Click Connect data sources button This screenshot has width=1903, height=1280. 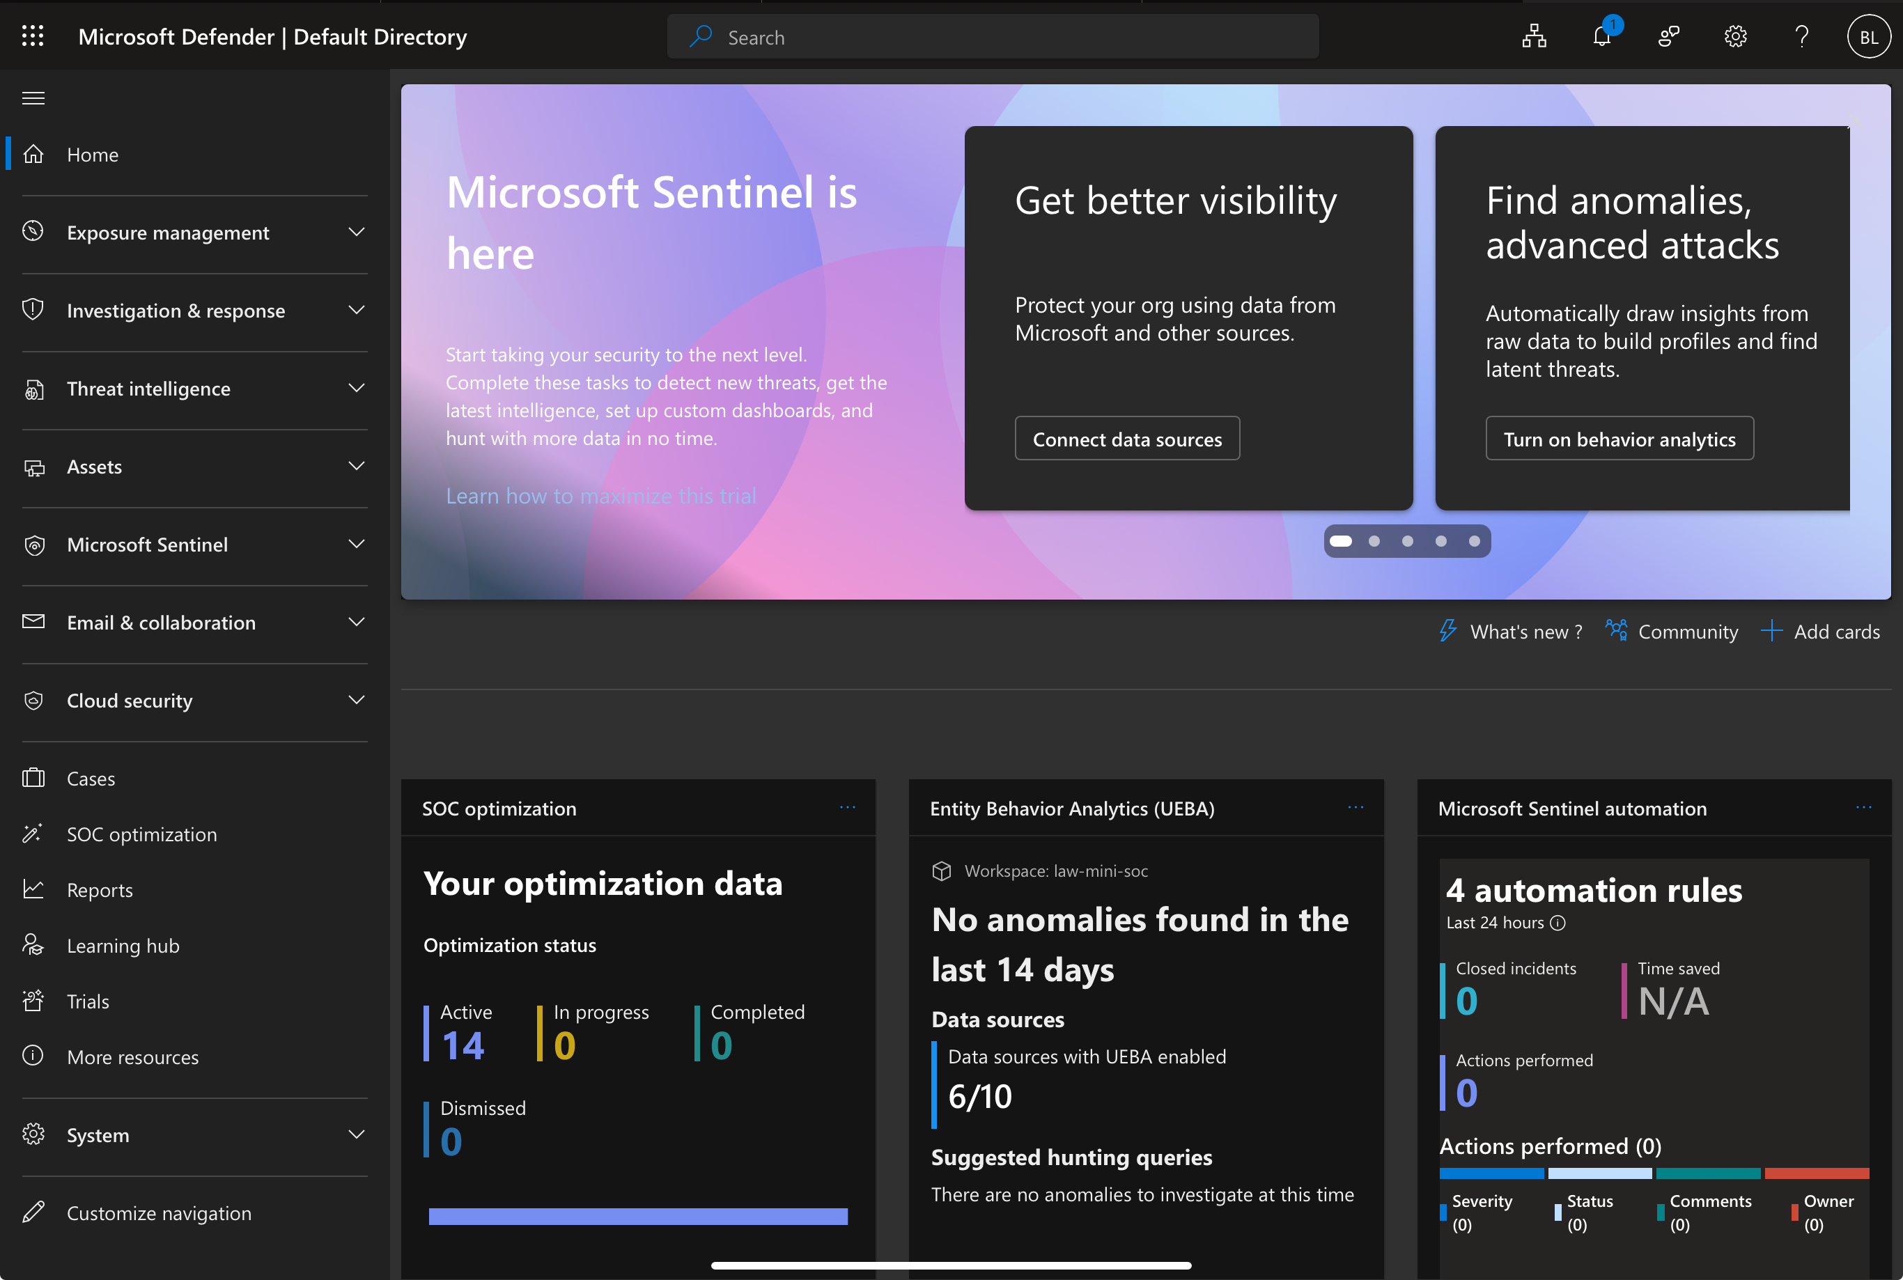(x=1126, y=439)
